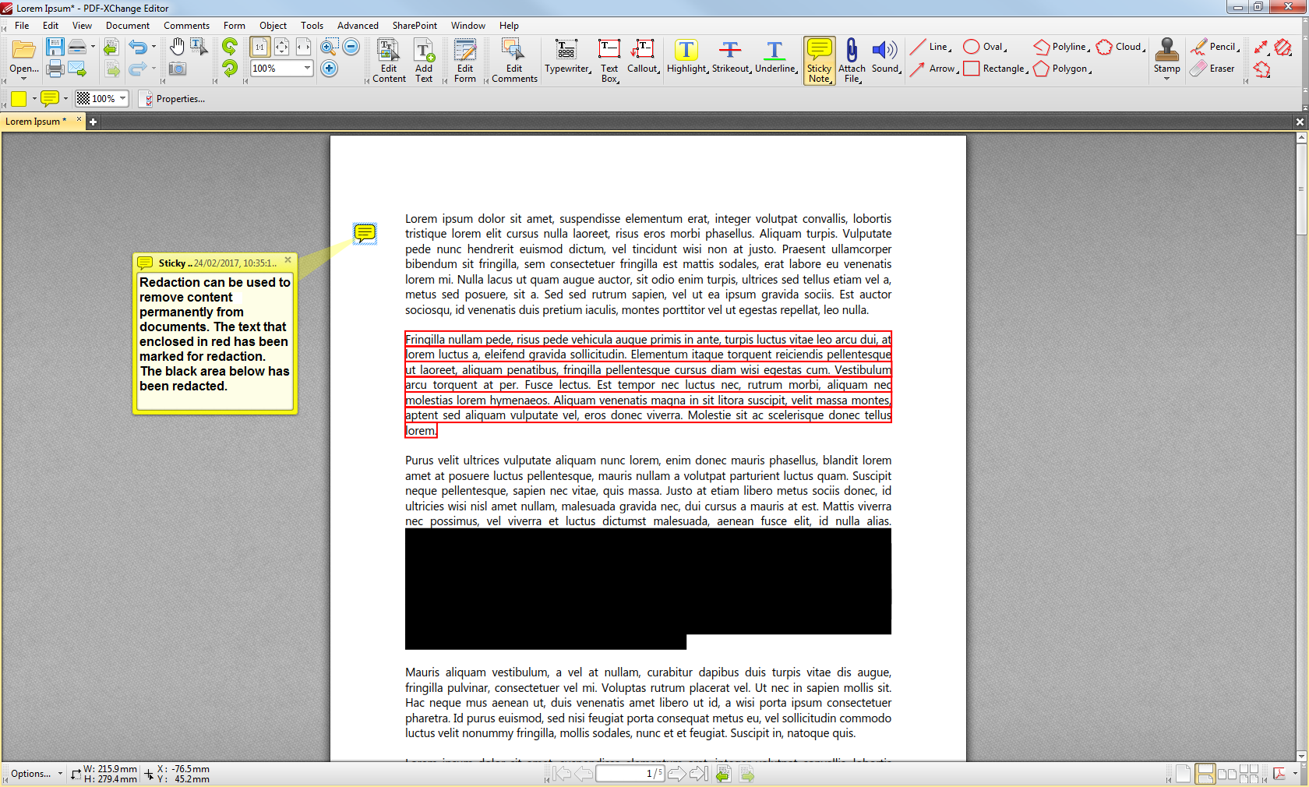Image resolution: width=1309 pixels, height=787 pixels.
Task: Select the Add Text tool
Action: tap(424, 61)
